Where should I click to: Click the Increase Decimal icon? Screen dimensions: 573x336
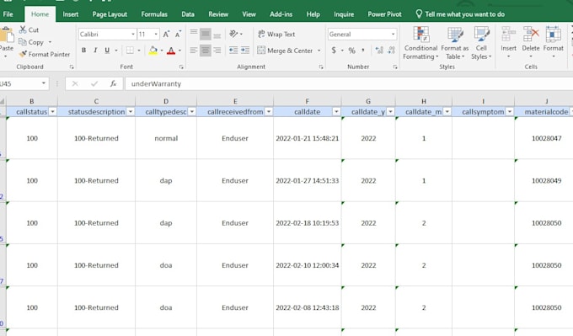[379, 51]
